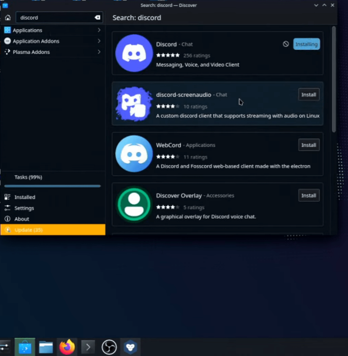
Task: Click the discord-screenaudio title text
Action: (183, 95)
